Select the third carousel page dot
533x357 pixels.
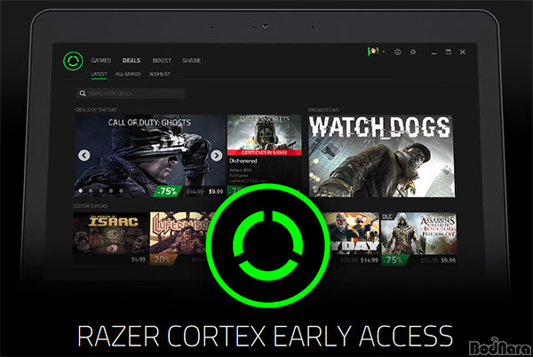click(101, 191)
